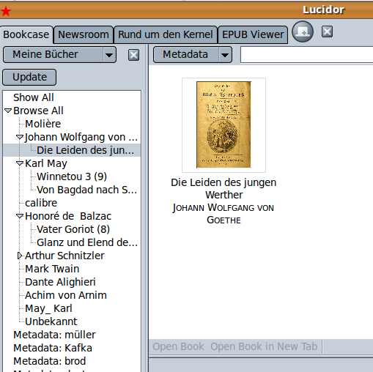Select the Arthur Schnitzler author label
The height and width of the screenshot is (372, 373).
64,256
